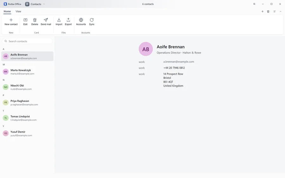Select the Nkechi Obi contact

click(x=28, y=87)
